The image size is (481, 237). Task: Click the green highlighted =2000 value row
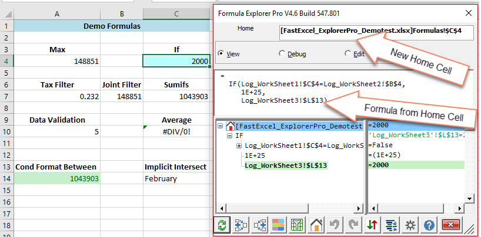pyautogui.click(x=416, y=165)
